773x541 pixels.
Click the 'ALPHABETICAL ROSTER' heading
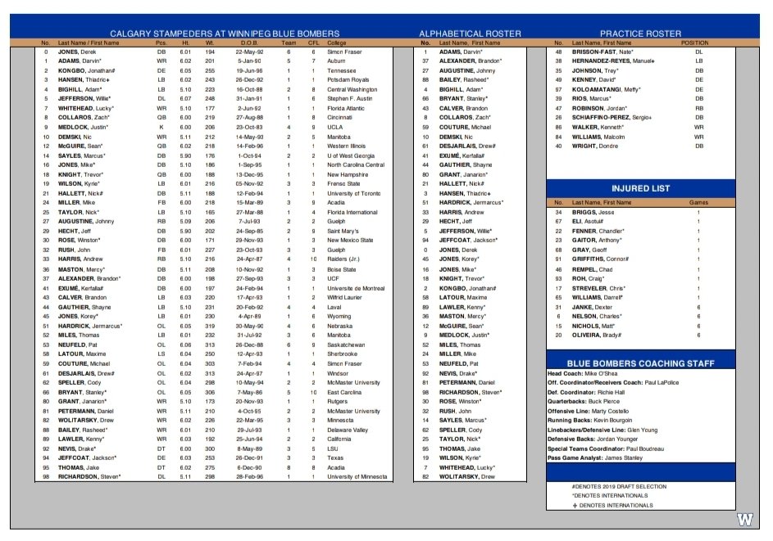point(470,34)
